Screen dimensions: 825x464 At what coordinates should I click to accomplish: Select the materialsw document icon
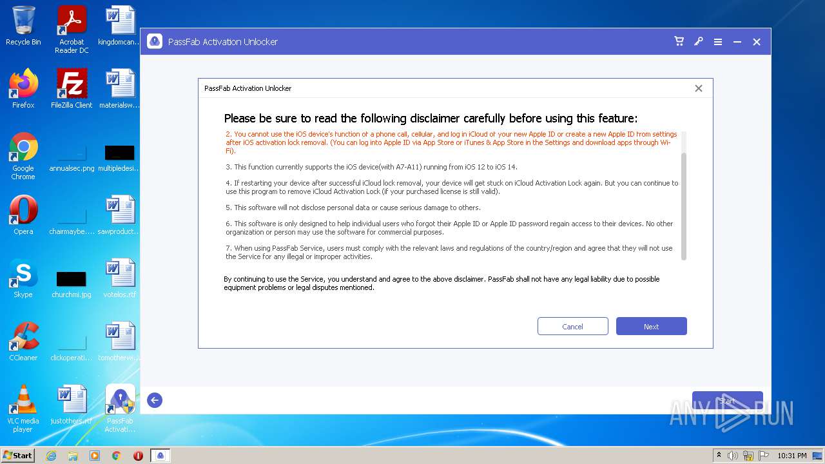[x=120, y=89]
